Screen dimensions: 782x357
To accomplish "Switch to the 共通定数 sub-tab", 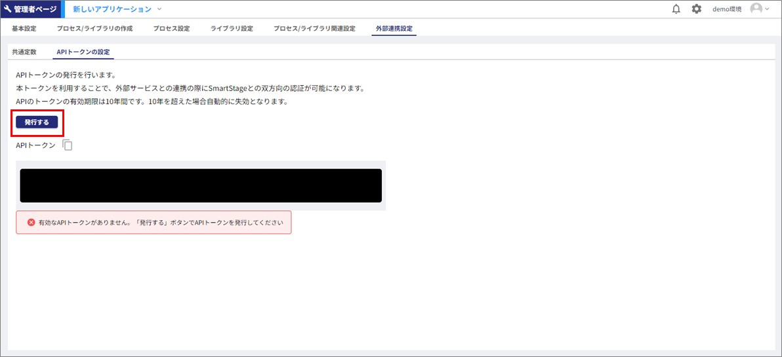I will click(x=24, y=52).
